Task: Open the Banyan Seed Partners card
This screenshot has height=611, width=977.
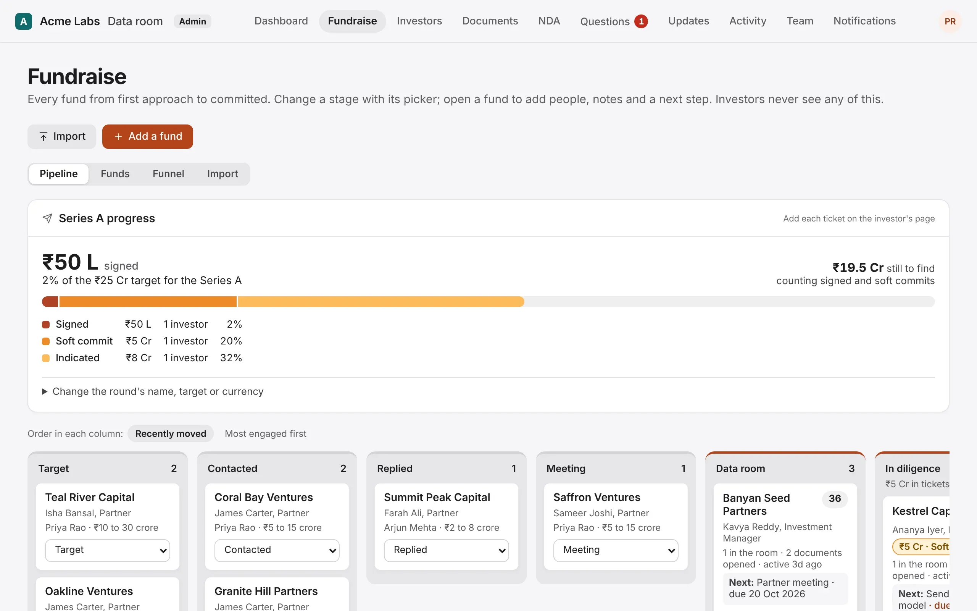Action: point(785,546)
